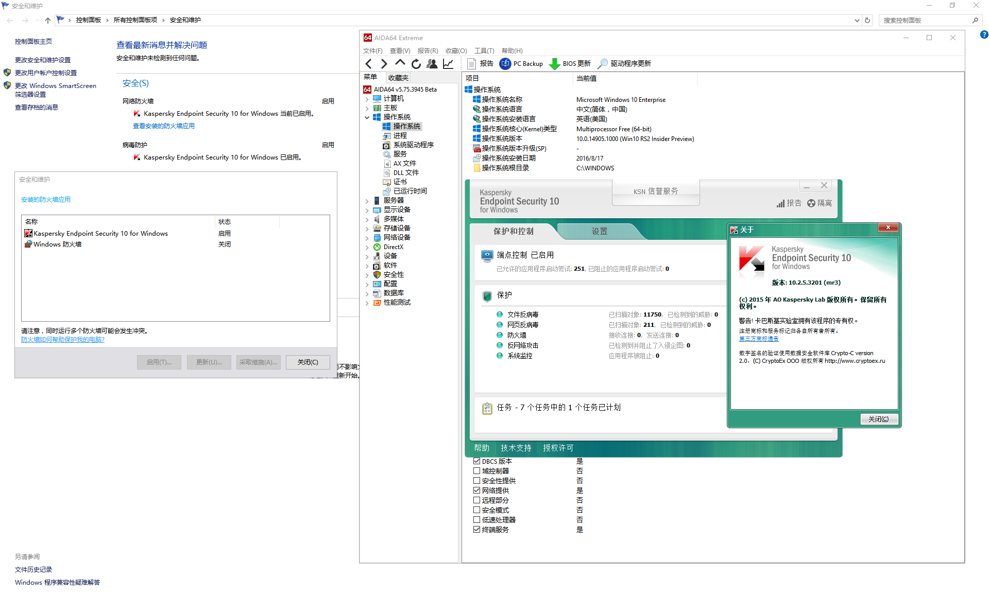Refresh the Control Panel address bar

pyautogui.click(x=867, y=21)
